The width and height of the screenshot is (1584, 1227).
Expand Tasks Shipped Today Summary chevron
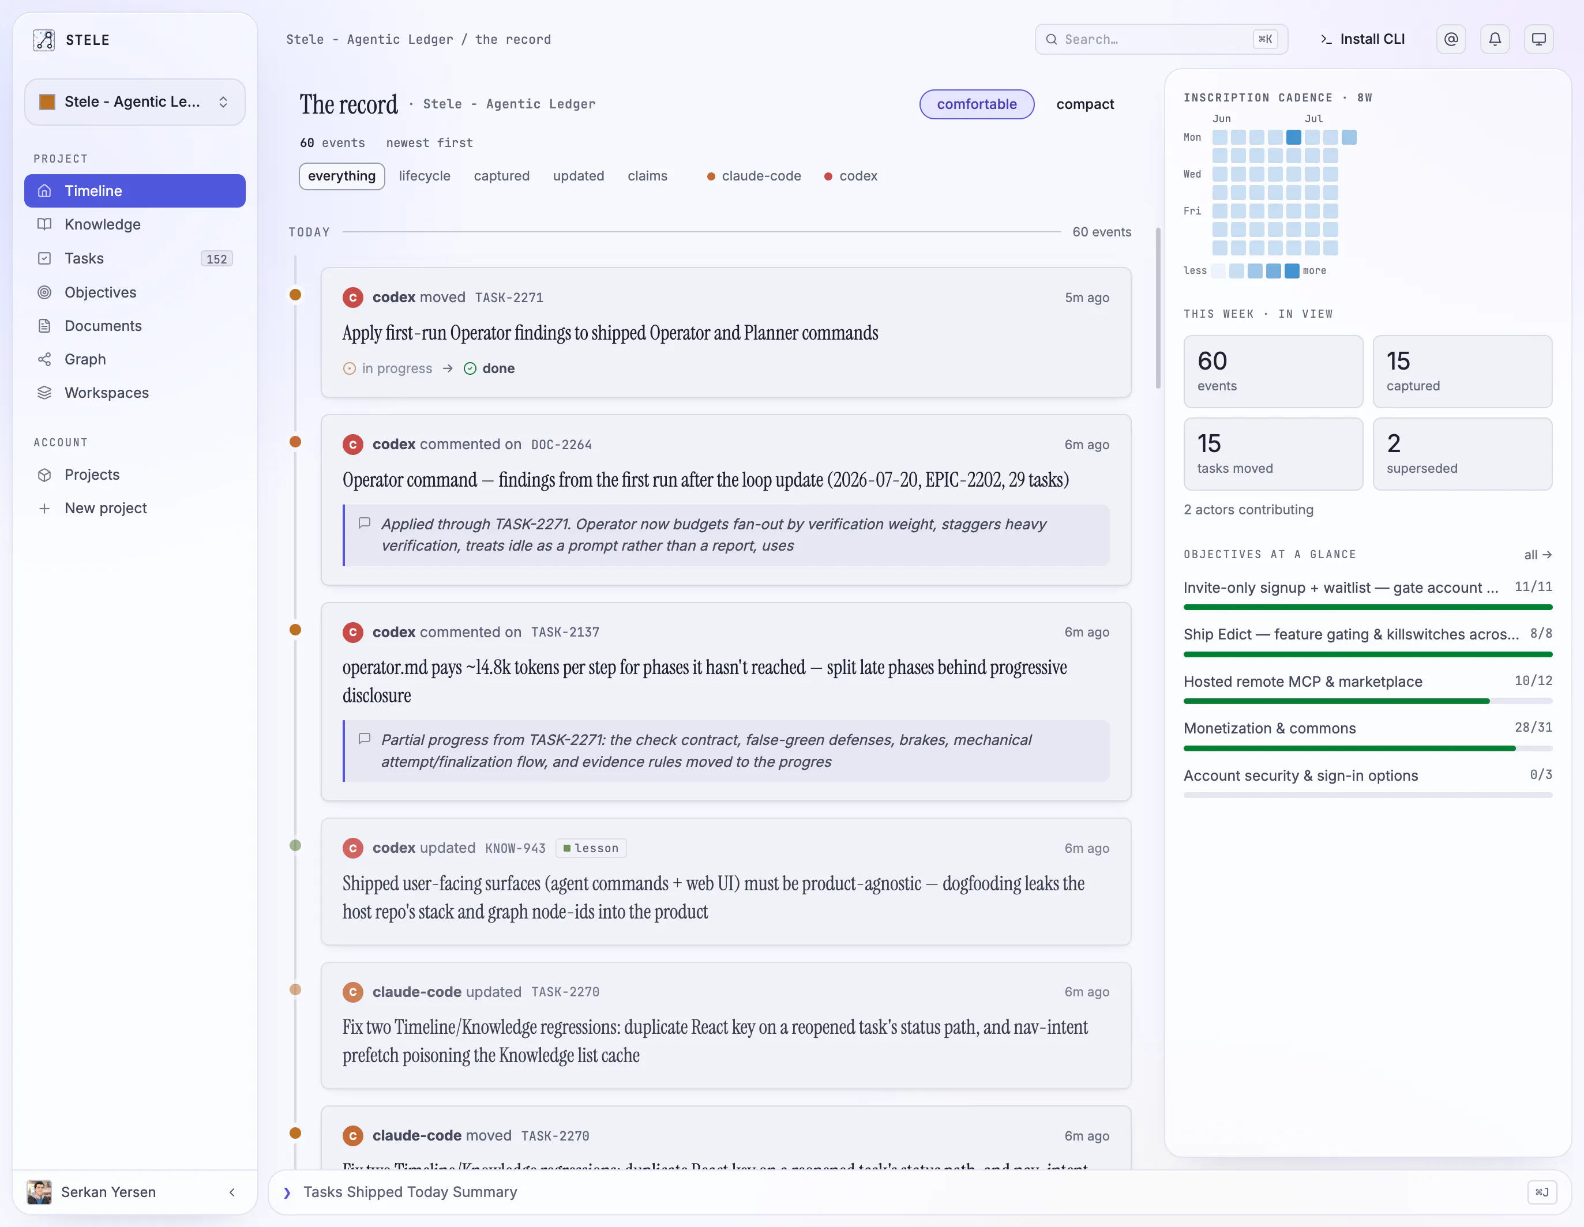point(287,1192)
